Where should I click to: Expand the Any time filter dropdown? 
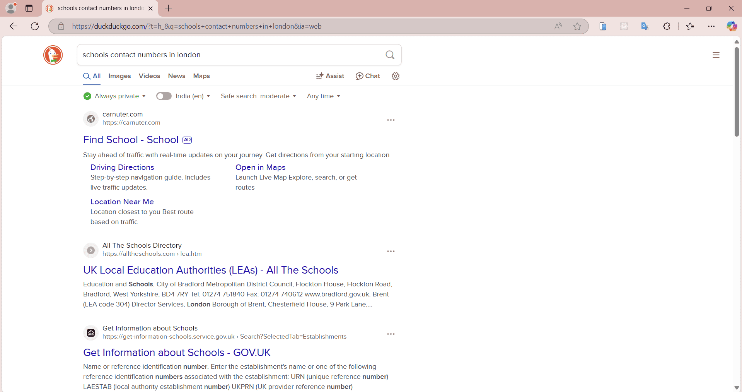(x=323, y=96)
